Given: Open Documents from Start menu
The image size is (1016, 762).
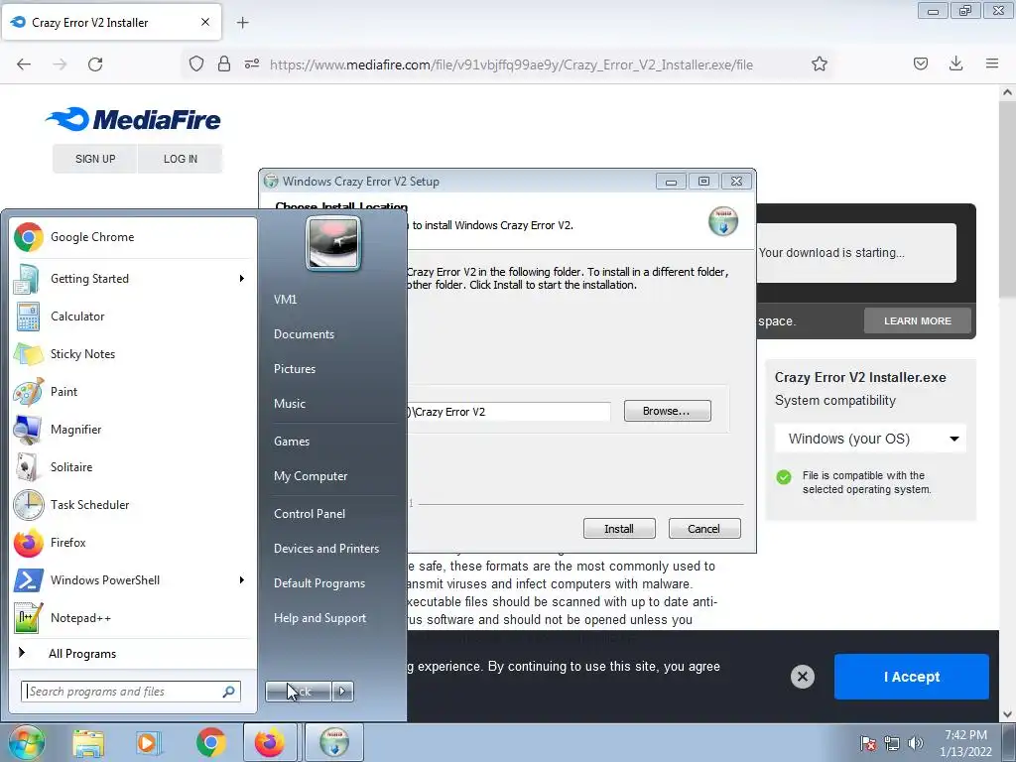Looking at the screenshot, I should tap(304, 334).
